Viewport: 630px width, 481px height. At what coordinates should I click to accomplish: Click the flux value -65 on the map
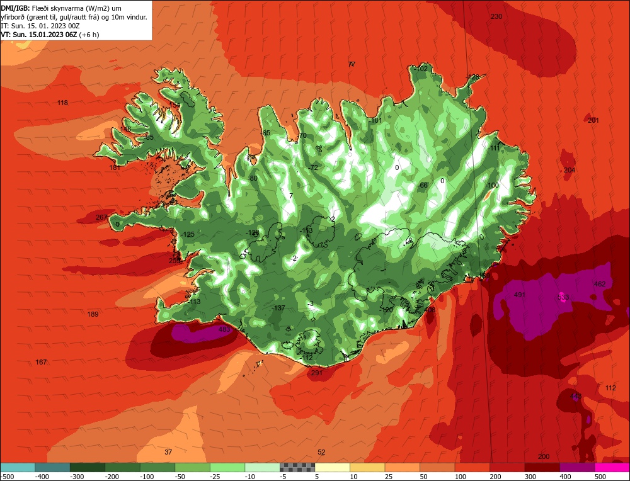pyautogui.click(x=265, y=133)
